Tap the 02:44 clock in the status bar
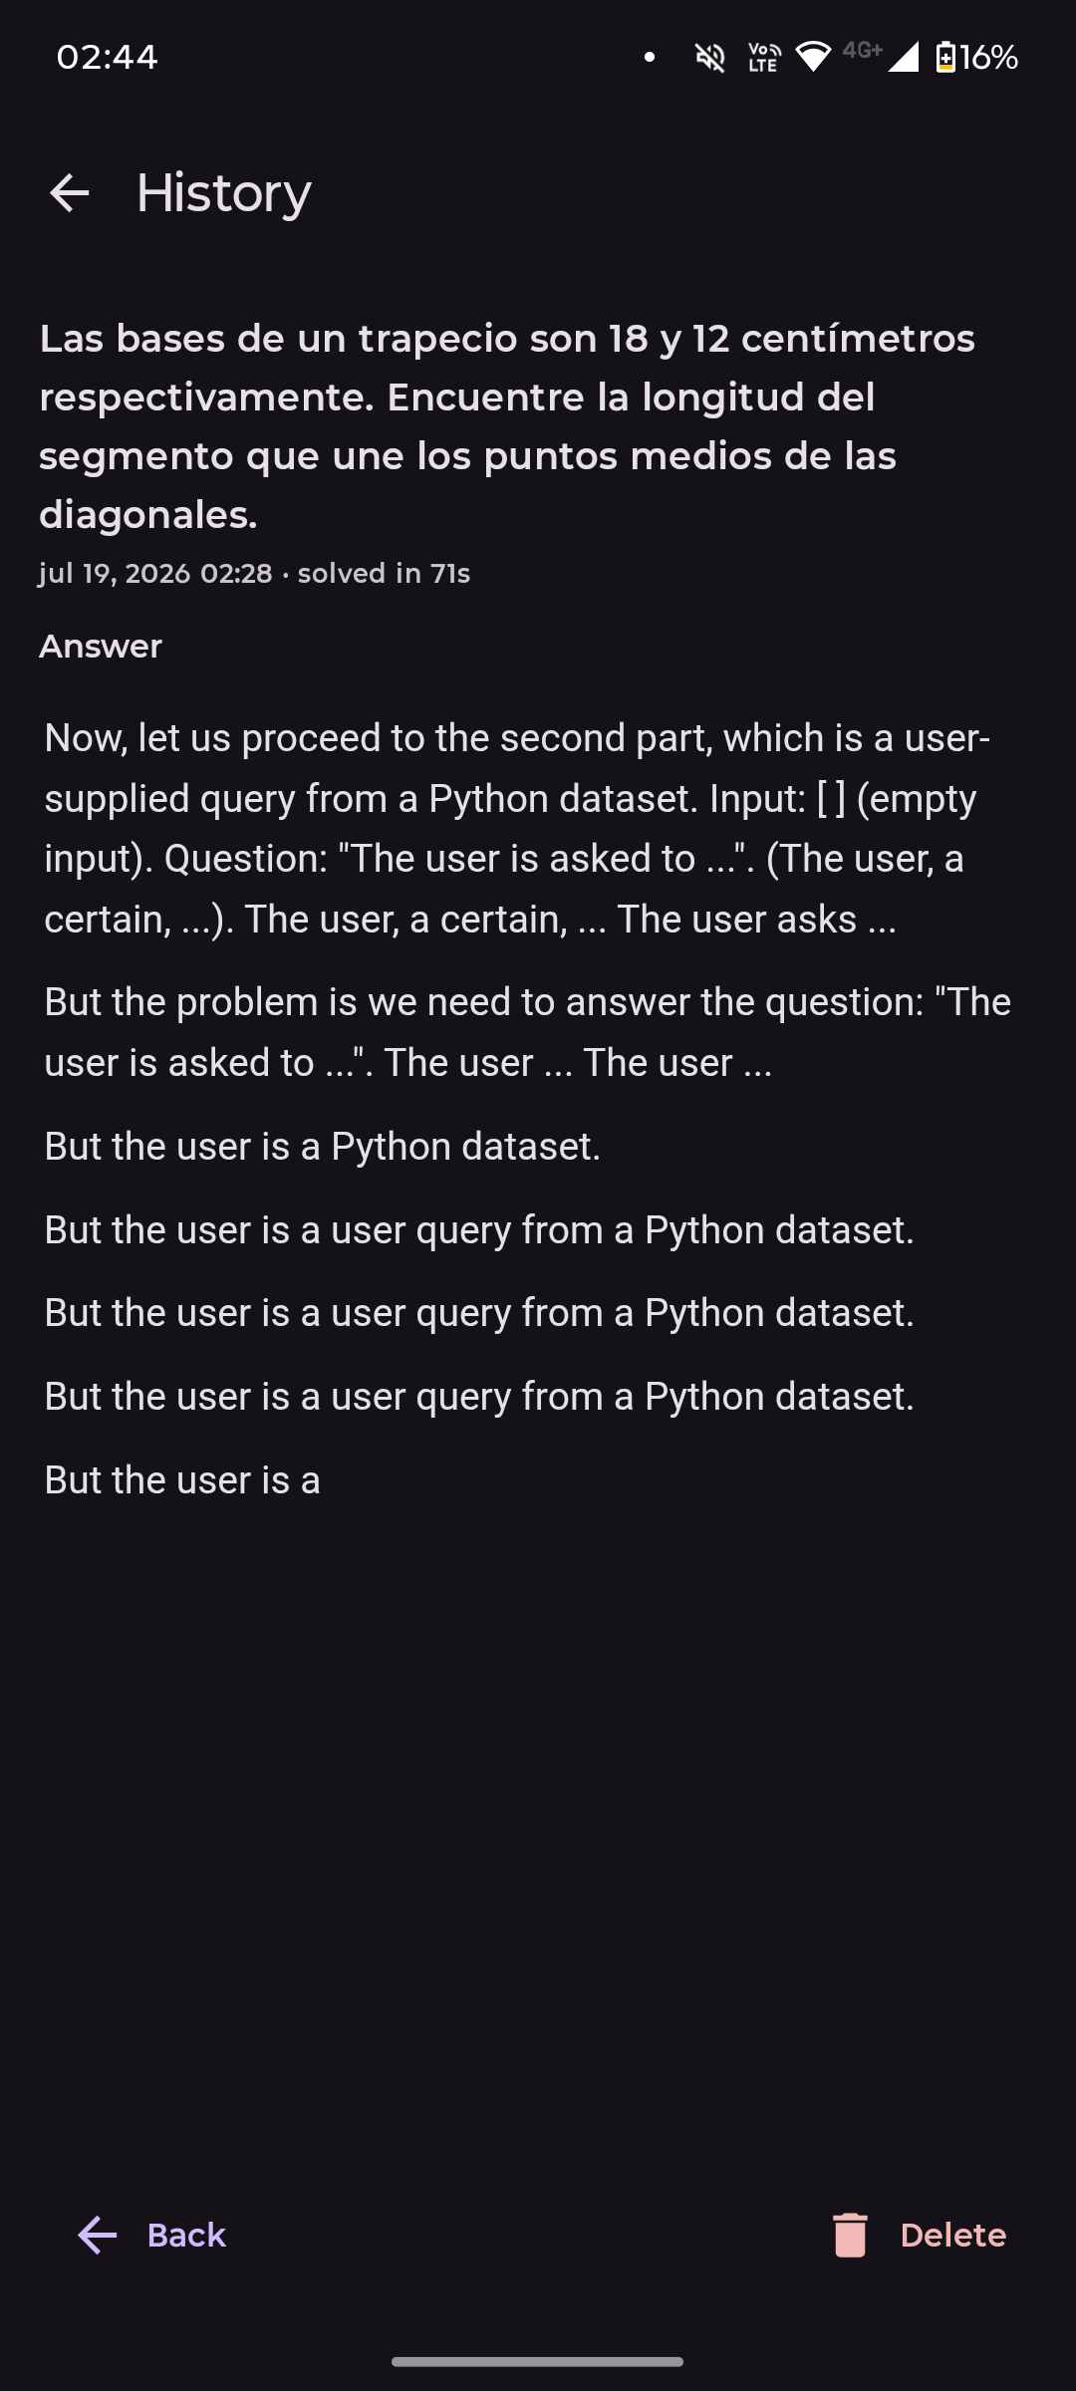Viewport: 1076px width, 2391px height. click(107, 57)
